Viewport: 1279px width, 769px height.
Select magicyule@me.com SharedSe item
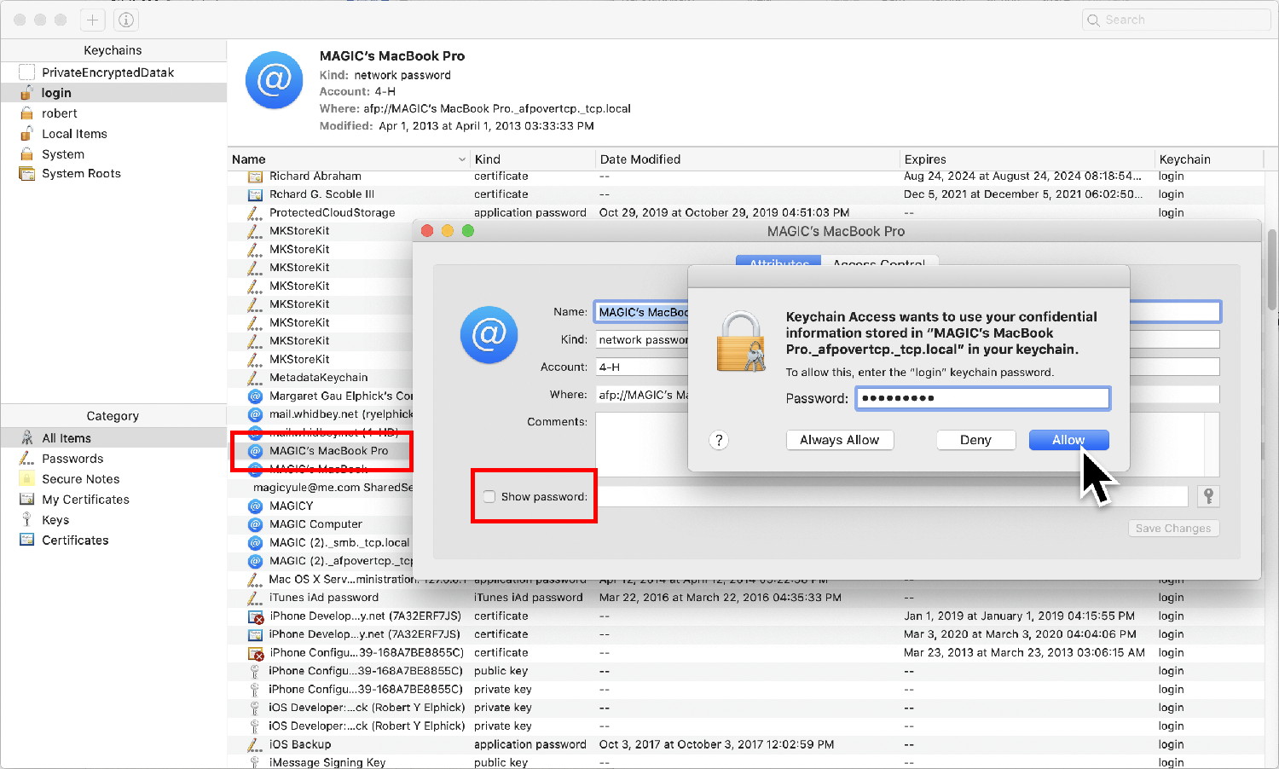tap(321, 488)
